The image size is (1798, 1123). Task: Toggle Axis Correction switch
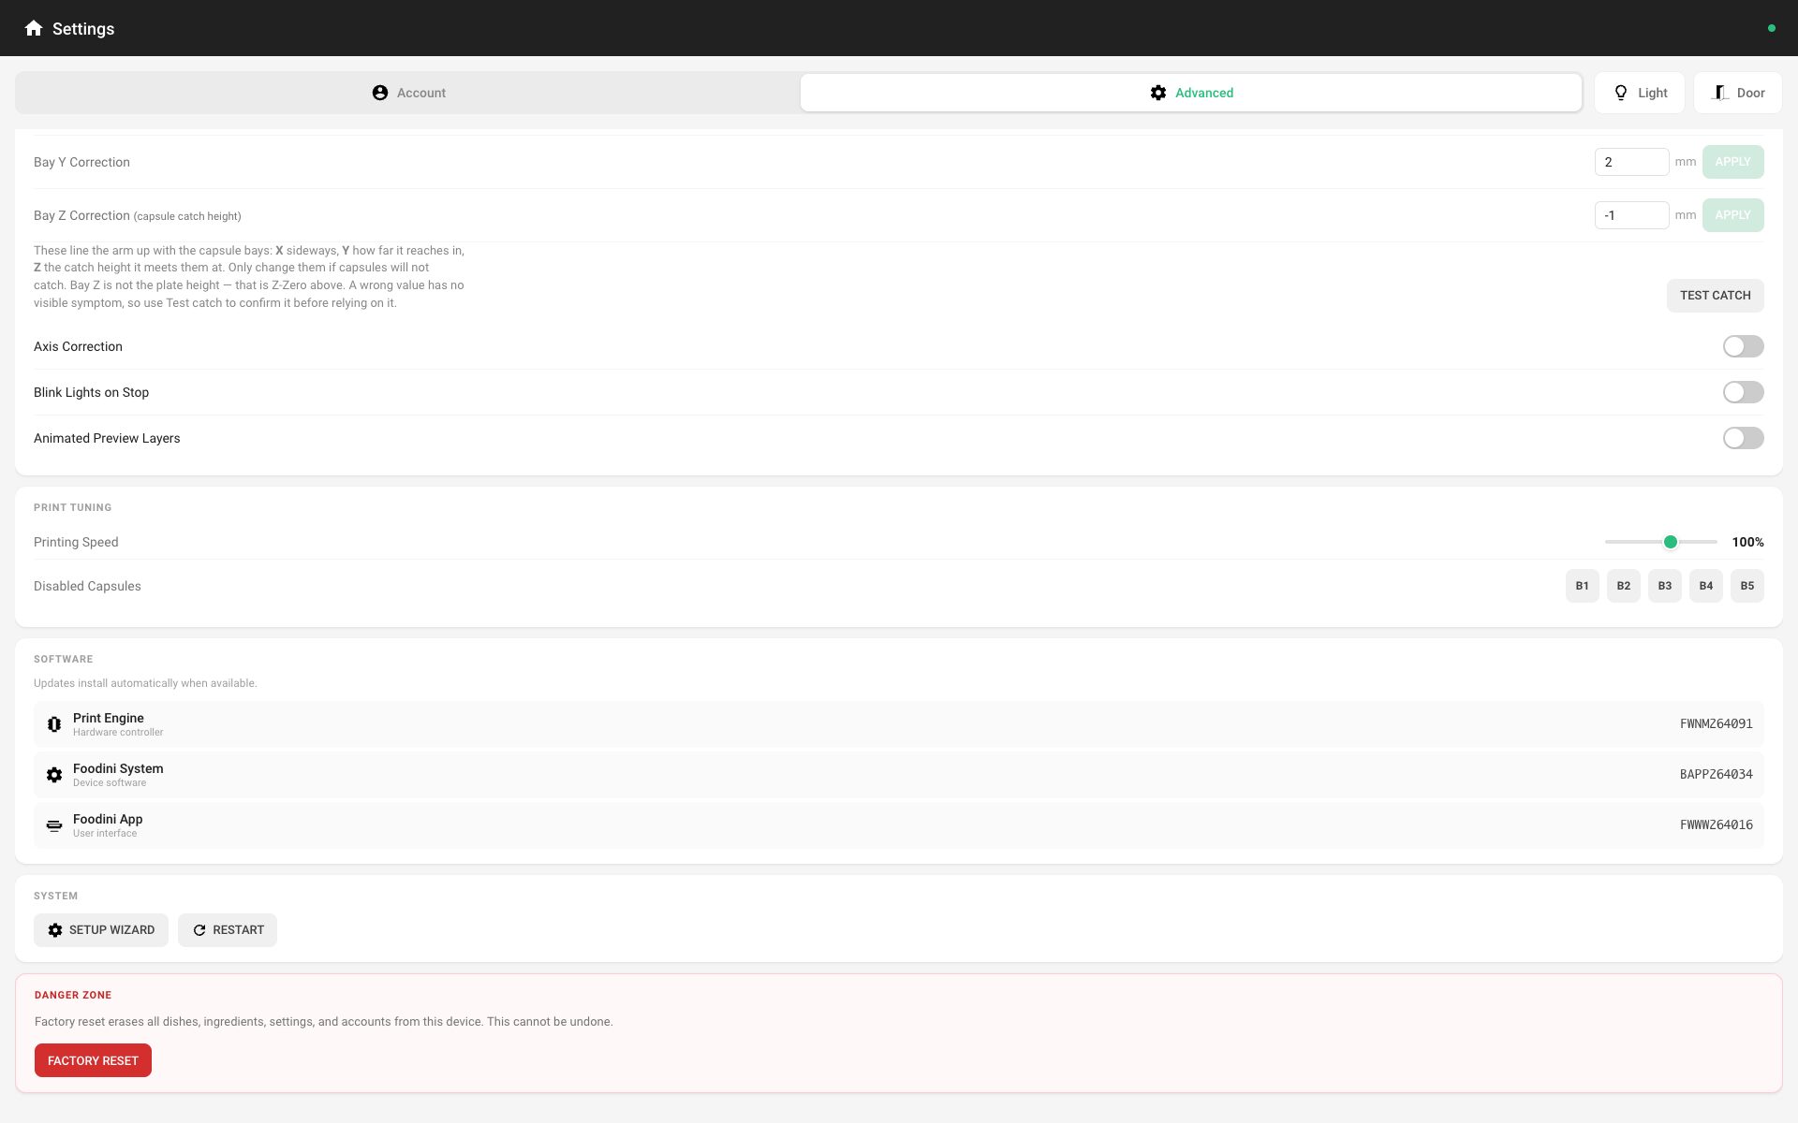(x=1743, y=346)
